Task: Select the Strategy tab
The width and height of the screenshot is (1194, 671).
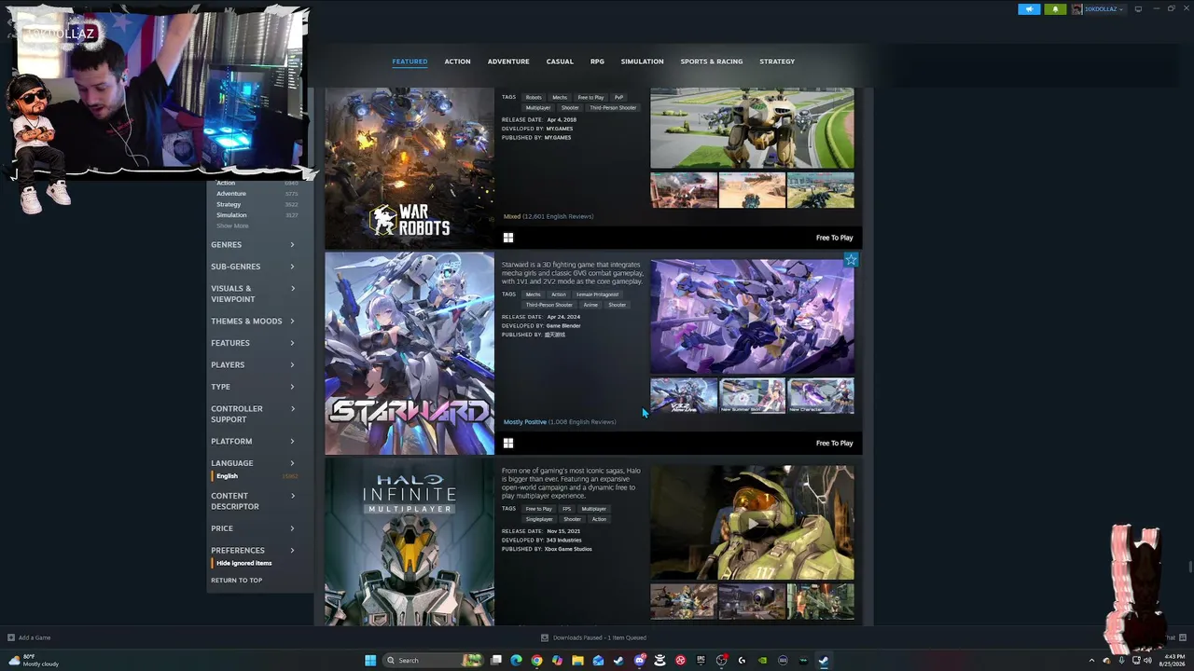Action: coord(777,62)
